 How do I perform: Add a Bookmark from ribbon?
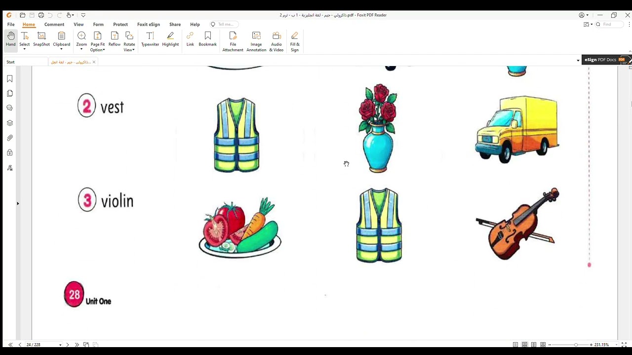208,39
